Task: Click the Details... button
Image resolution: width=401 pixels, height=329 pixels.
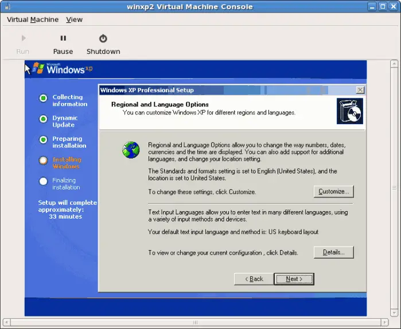Action: [333, 252]
